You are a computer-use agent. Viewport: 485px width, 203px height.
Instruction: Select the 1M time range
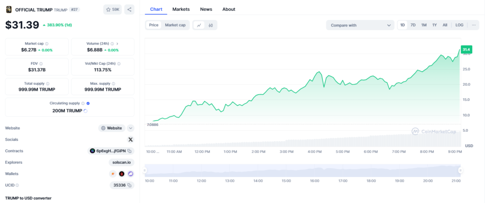pos(424,26)
